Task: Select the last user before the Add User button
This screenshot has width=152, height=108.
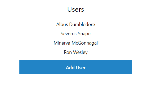Action: coord(76,52)
